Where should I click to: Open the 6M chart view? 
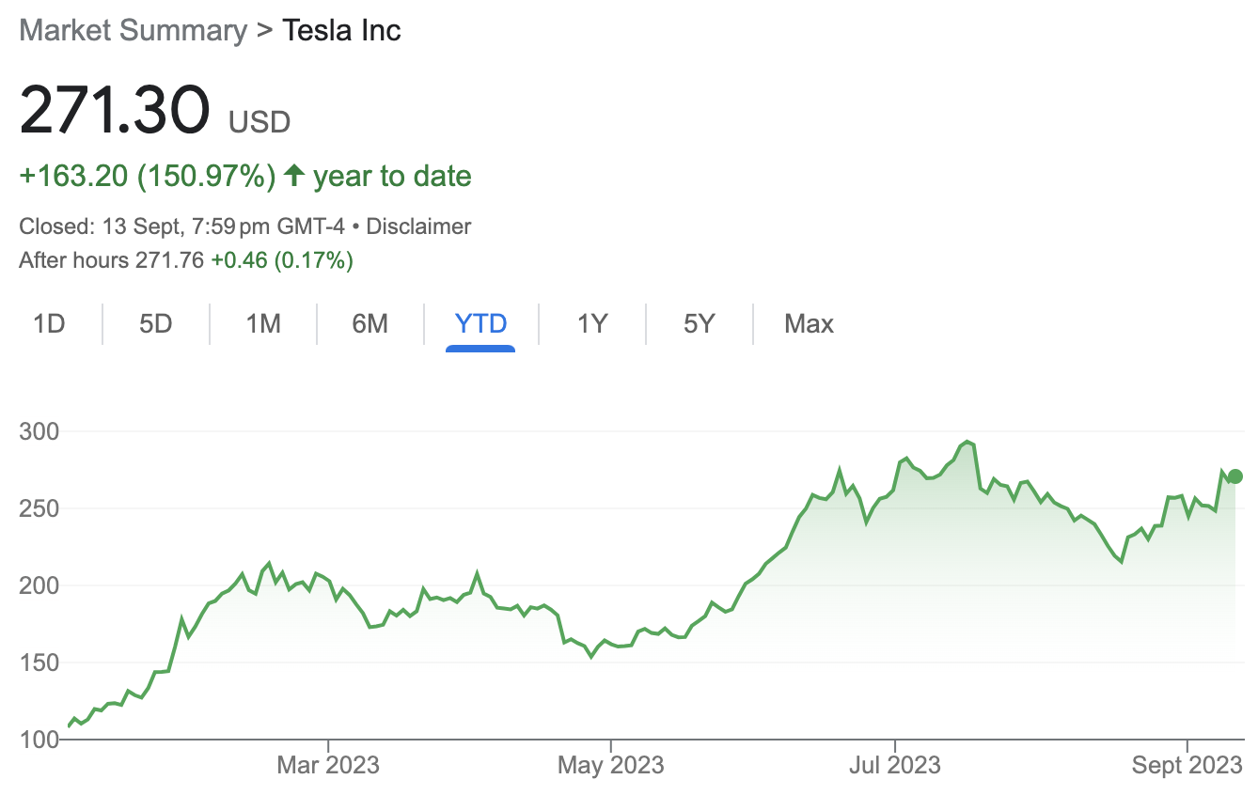[x=370, y=324]
